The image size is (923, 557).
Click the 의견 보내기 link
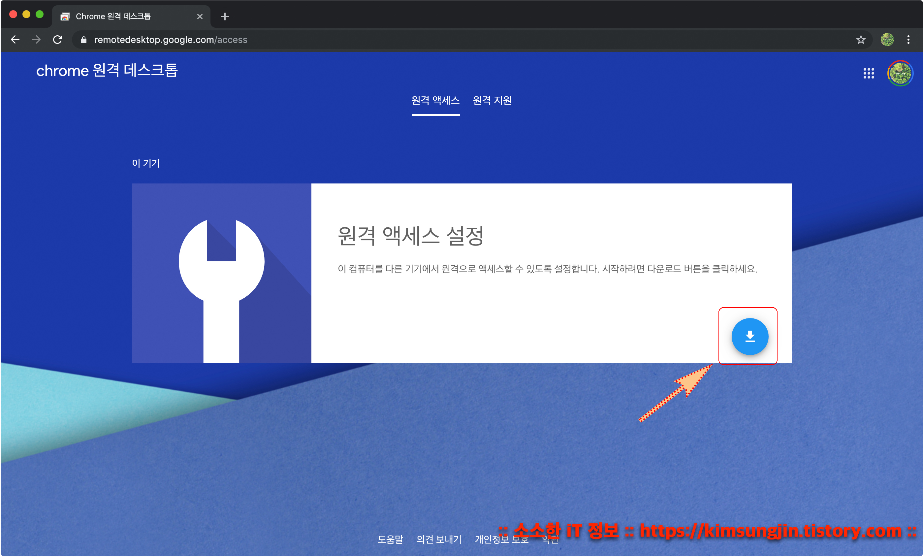click(439, 540)
